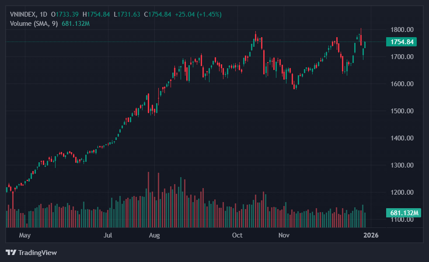The image size is (429, 262).
Task: Click the +25.04 (+1.45%) change value
Action: pos(198,14)
